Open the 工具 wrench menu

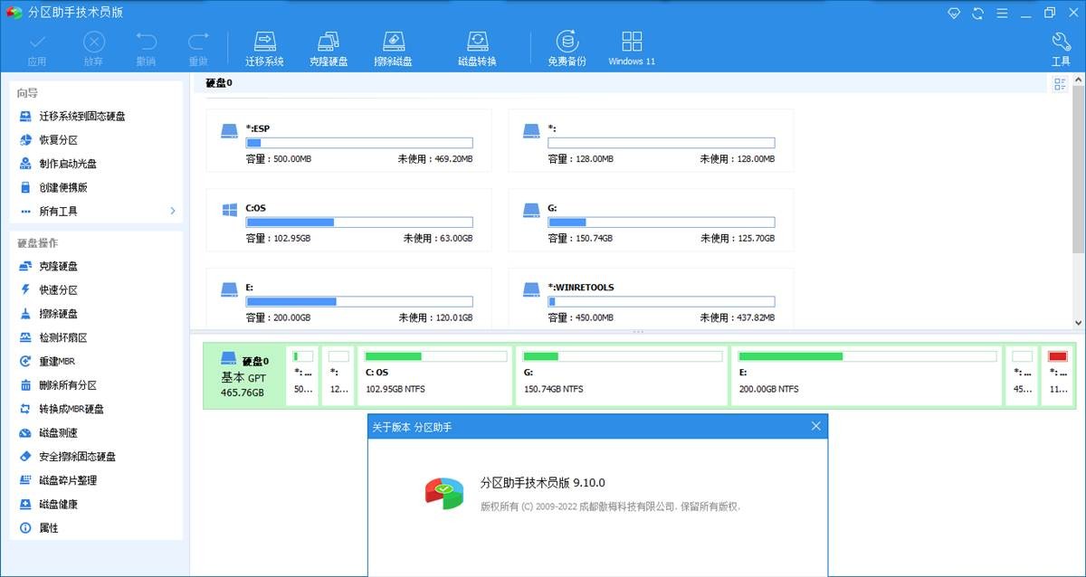point(1061,48)
